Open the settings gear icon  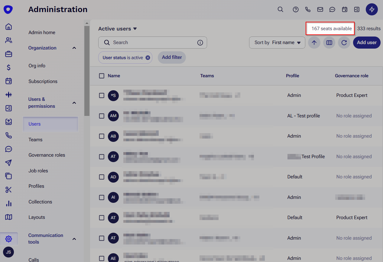point(8,239)
